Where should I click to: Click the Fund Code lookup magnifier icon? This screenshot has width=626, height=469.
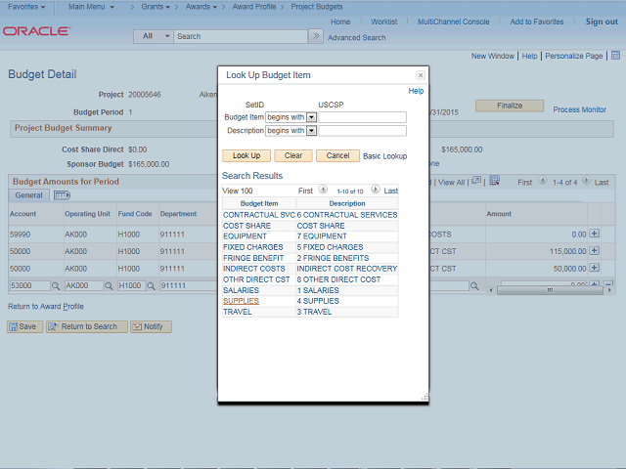[x=152, y=286]
